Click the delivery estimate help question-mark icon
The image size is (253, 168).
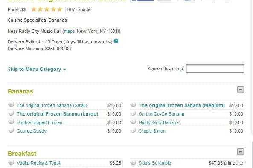116,41
